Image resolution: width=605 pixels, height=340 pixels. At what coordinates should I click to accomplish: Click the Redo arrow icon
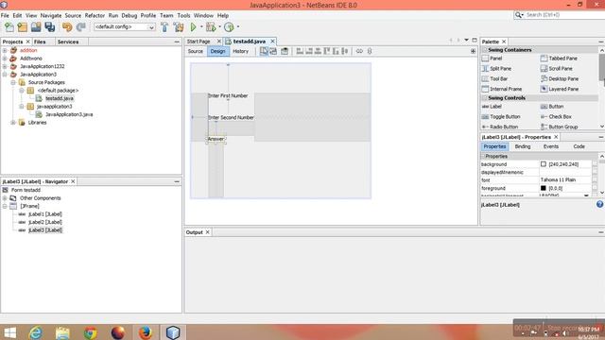click(80, 27)
